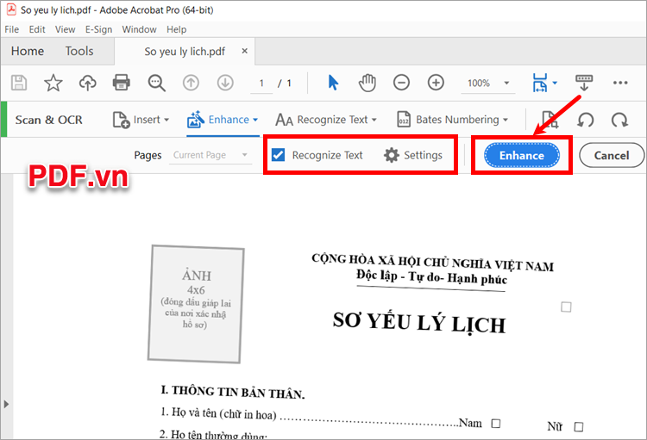
Task: Switch to the Tools tab
Action: point(79,51)
